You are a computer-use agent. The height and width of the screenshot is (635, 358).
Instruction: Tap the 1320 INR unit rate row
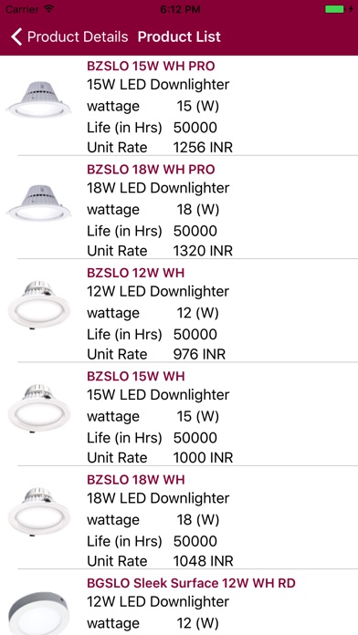(x=160, y=251)
